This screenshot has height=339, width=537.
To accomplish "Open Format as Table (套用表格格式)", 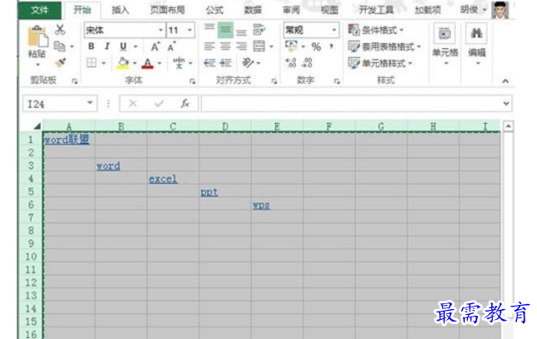I will [384, 47].
